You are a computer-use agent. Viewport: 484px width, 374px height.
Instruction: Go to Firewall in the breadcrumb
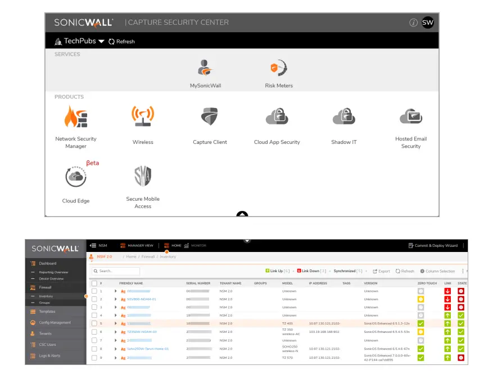(x=148, y=256)
